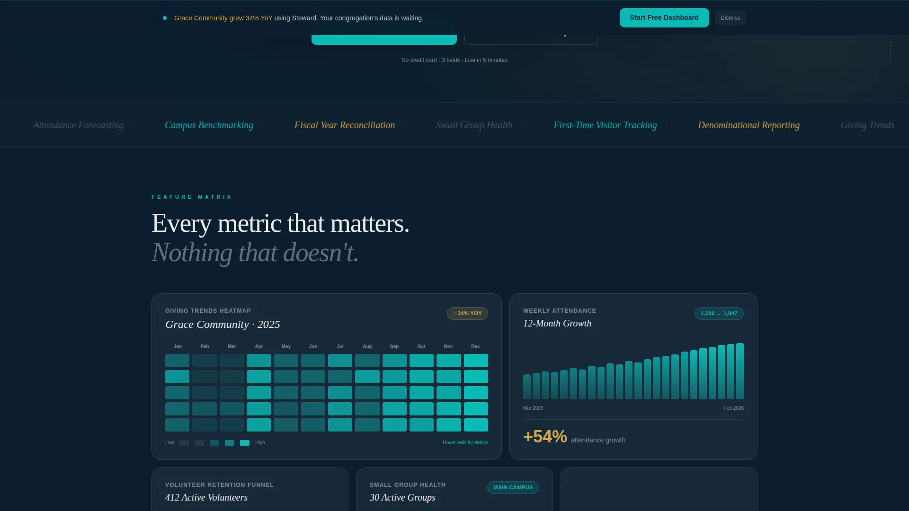Click the 1,200 → 1,847 attendance badge
The image size is (909, 511).
(x=719, y=313)
